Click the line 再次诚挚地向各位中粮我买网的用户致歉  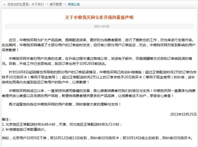click(65, 104)
